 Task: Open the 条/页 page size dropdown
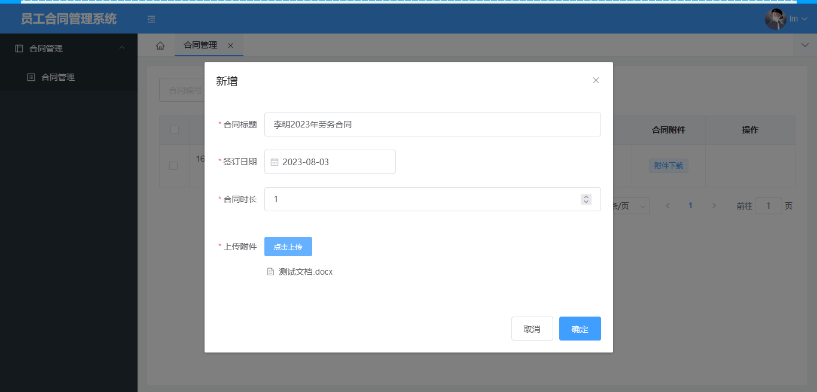click(x=630, y=206)
